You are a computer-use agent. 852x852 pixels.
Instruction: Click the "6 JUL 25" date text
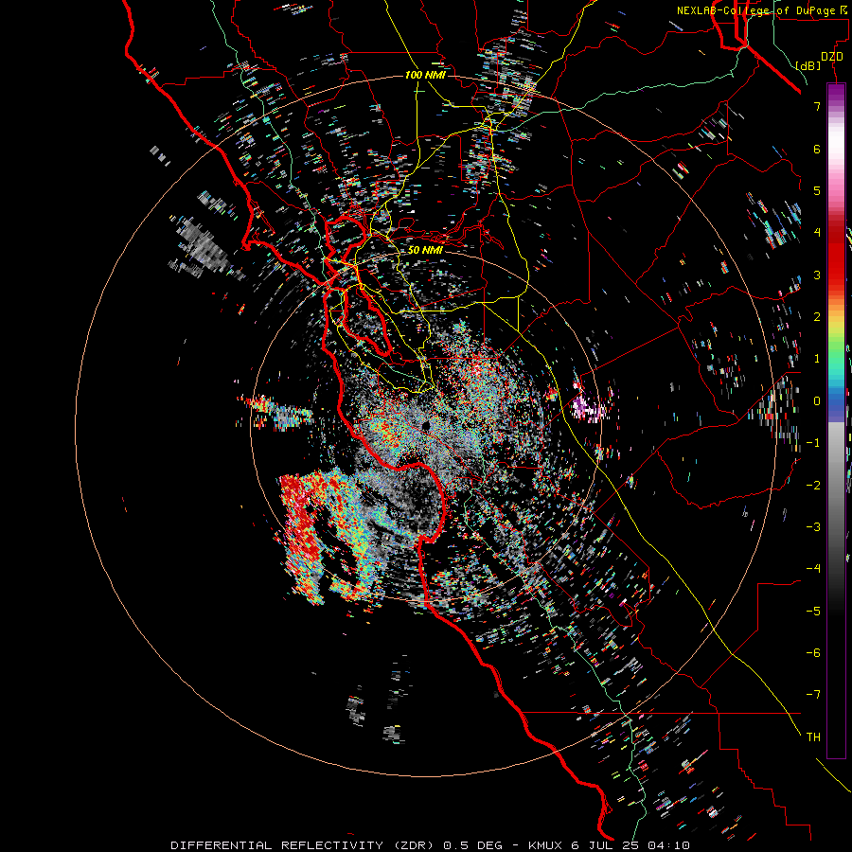point(605,845)
